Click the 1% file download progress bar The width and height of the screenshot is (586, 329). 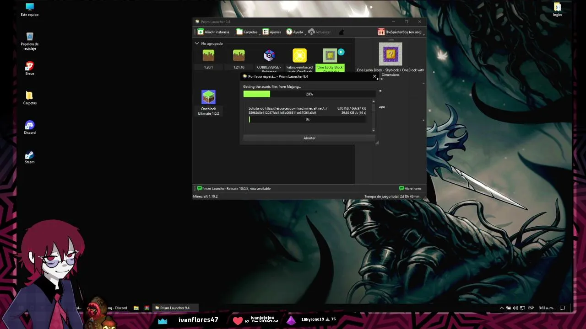[307, 119]
